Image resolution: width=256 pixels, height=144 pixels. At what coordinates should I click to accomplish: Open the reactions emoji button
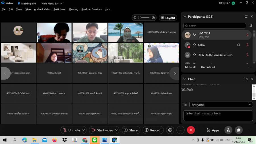(170, 130)
